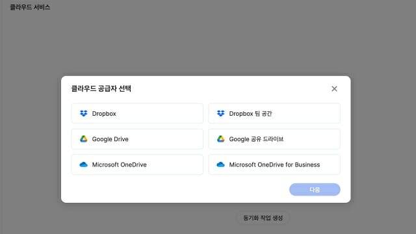Click the Google 공유 드라이브 icon
The height and width of the screenshot is (234, 416).
click(x=221, y=138)
